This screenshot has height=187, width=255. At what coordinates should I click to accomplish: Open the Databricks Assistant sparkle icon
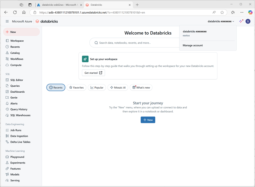pyautogui.click(x=241, y=21)
